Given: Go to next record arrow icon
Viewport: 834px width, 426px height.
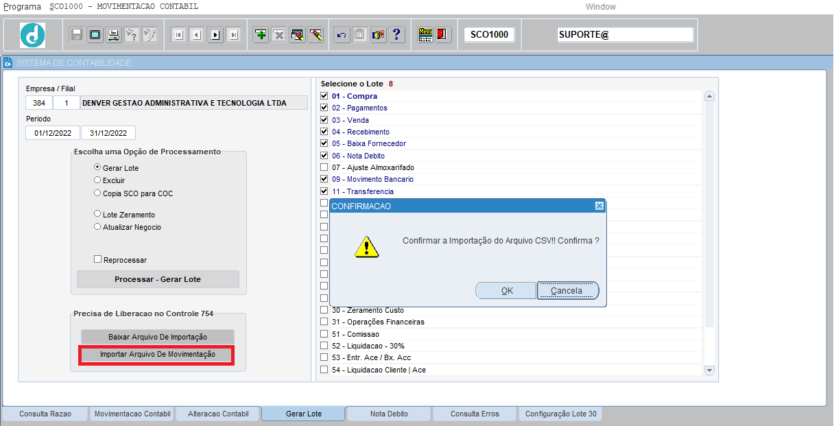Looking at the screenshot, I should click(x=215, y=35).
